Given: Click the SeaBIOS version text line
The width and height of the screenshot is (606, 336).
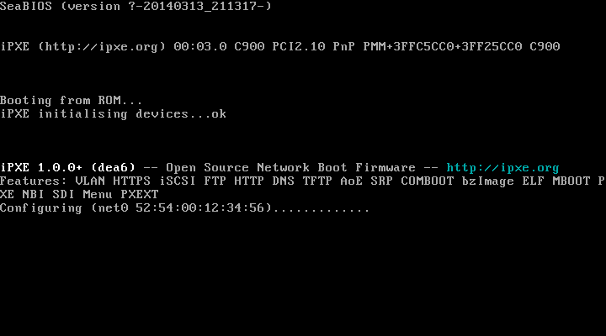Looking at the screenshot, I should click(x=136, y=6).
